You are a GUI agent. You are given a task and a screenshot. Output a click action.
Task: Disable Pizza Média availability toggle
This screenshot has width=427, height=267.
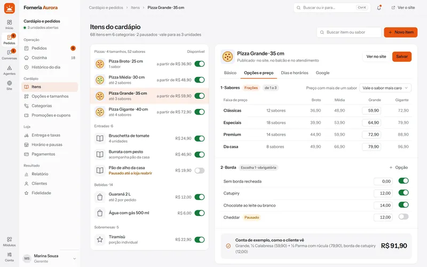tap(200, 80)
